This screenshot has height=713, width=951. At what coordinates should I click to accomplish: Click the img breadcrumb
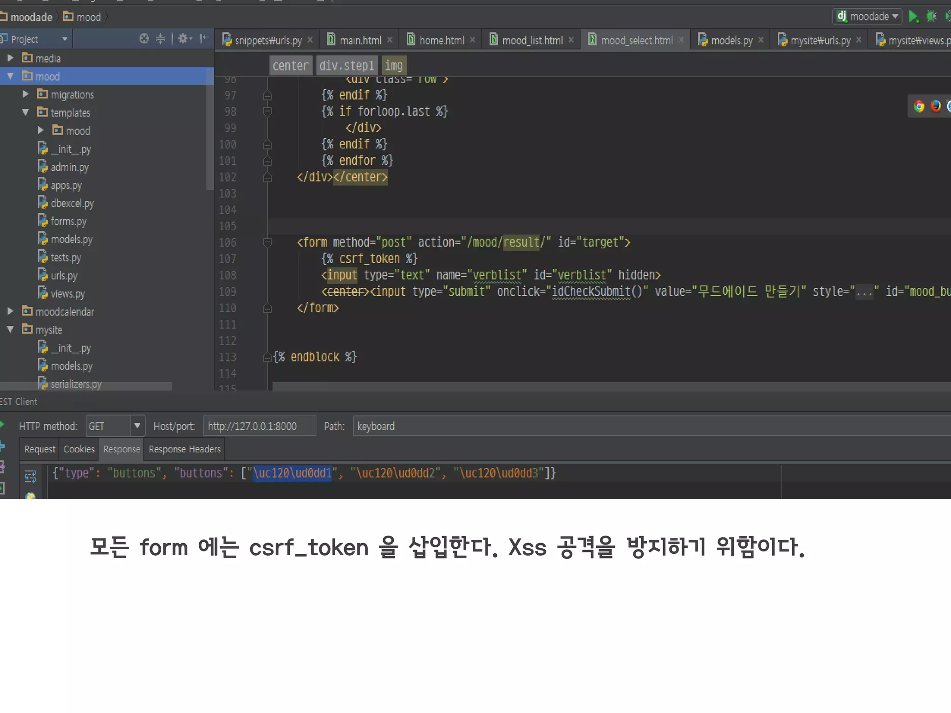click(394, 65)
